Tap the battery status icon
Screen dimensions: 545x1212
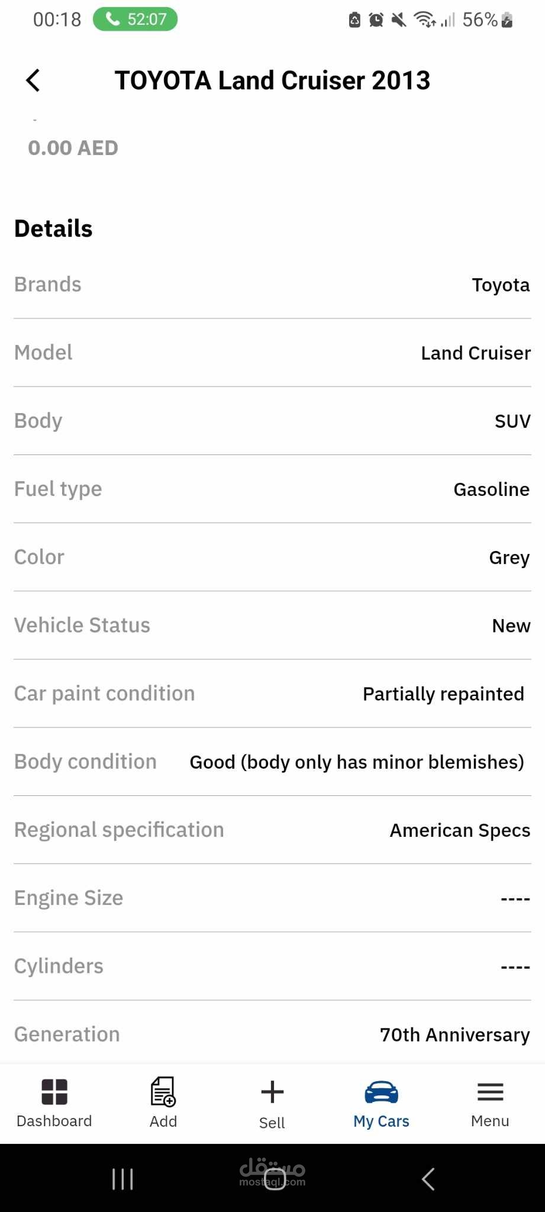pos(507,20)
